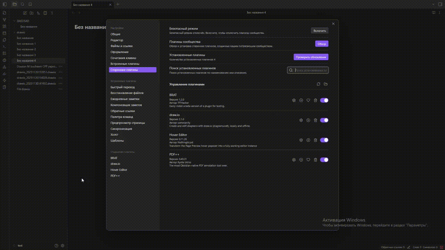Uninstall draw.io using its trash icon
Screen dimensions: 445x250
click(315, 120)
